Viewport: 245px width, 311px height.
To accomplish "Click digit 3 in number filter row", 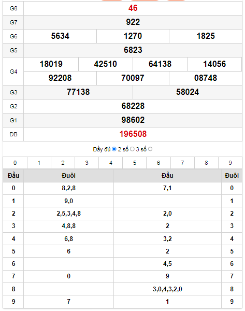I will (x=87, y=163).
